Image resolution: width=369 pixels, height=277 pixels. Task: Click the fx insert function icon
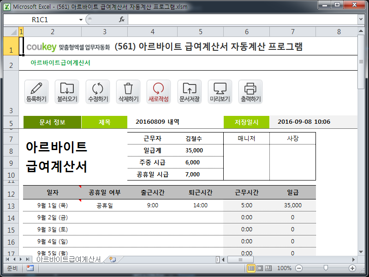pos(122,19)
